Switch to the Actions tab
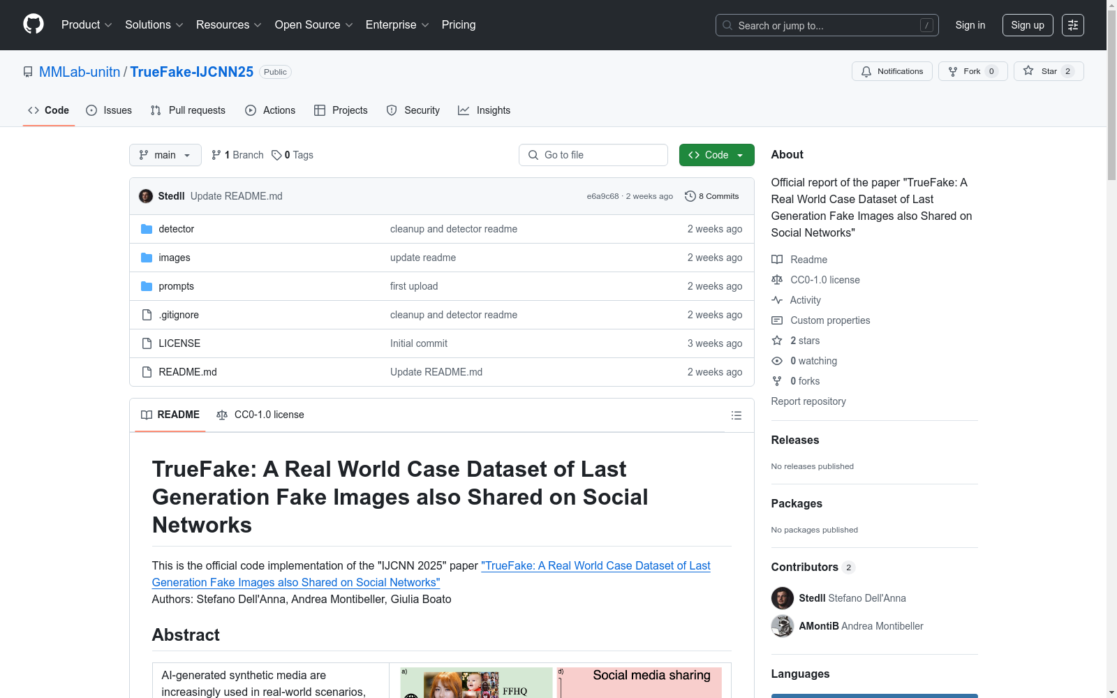The image size is (1117, 698). tap(270, 110)
